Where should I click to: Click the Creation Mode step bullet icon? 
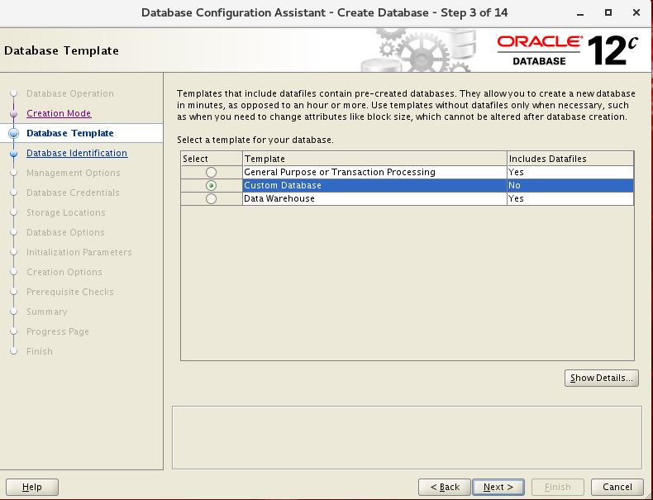click(x=14, y=113)
